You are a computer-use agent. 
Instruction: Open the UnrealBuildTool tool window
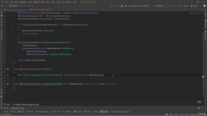(x=42, y=112)
